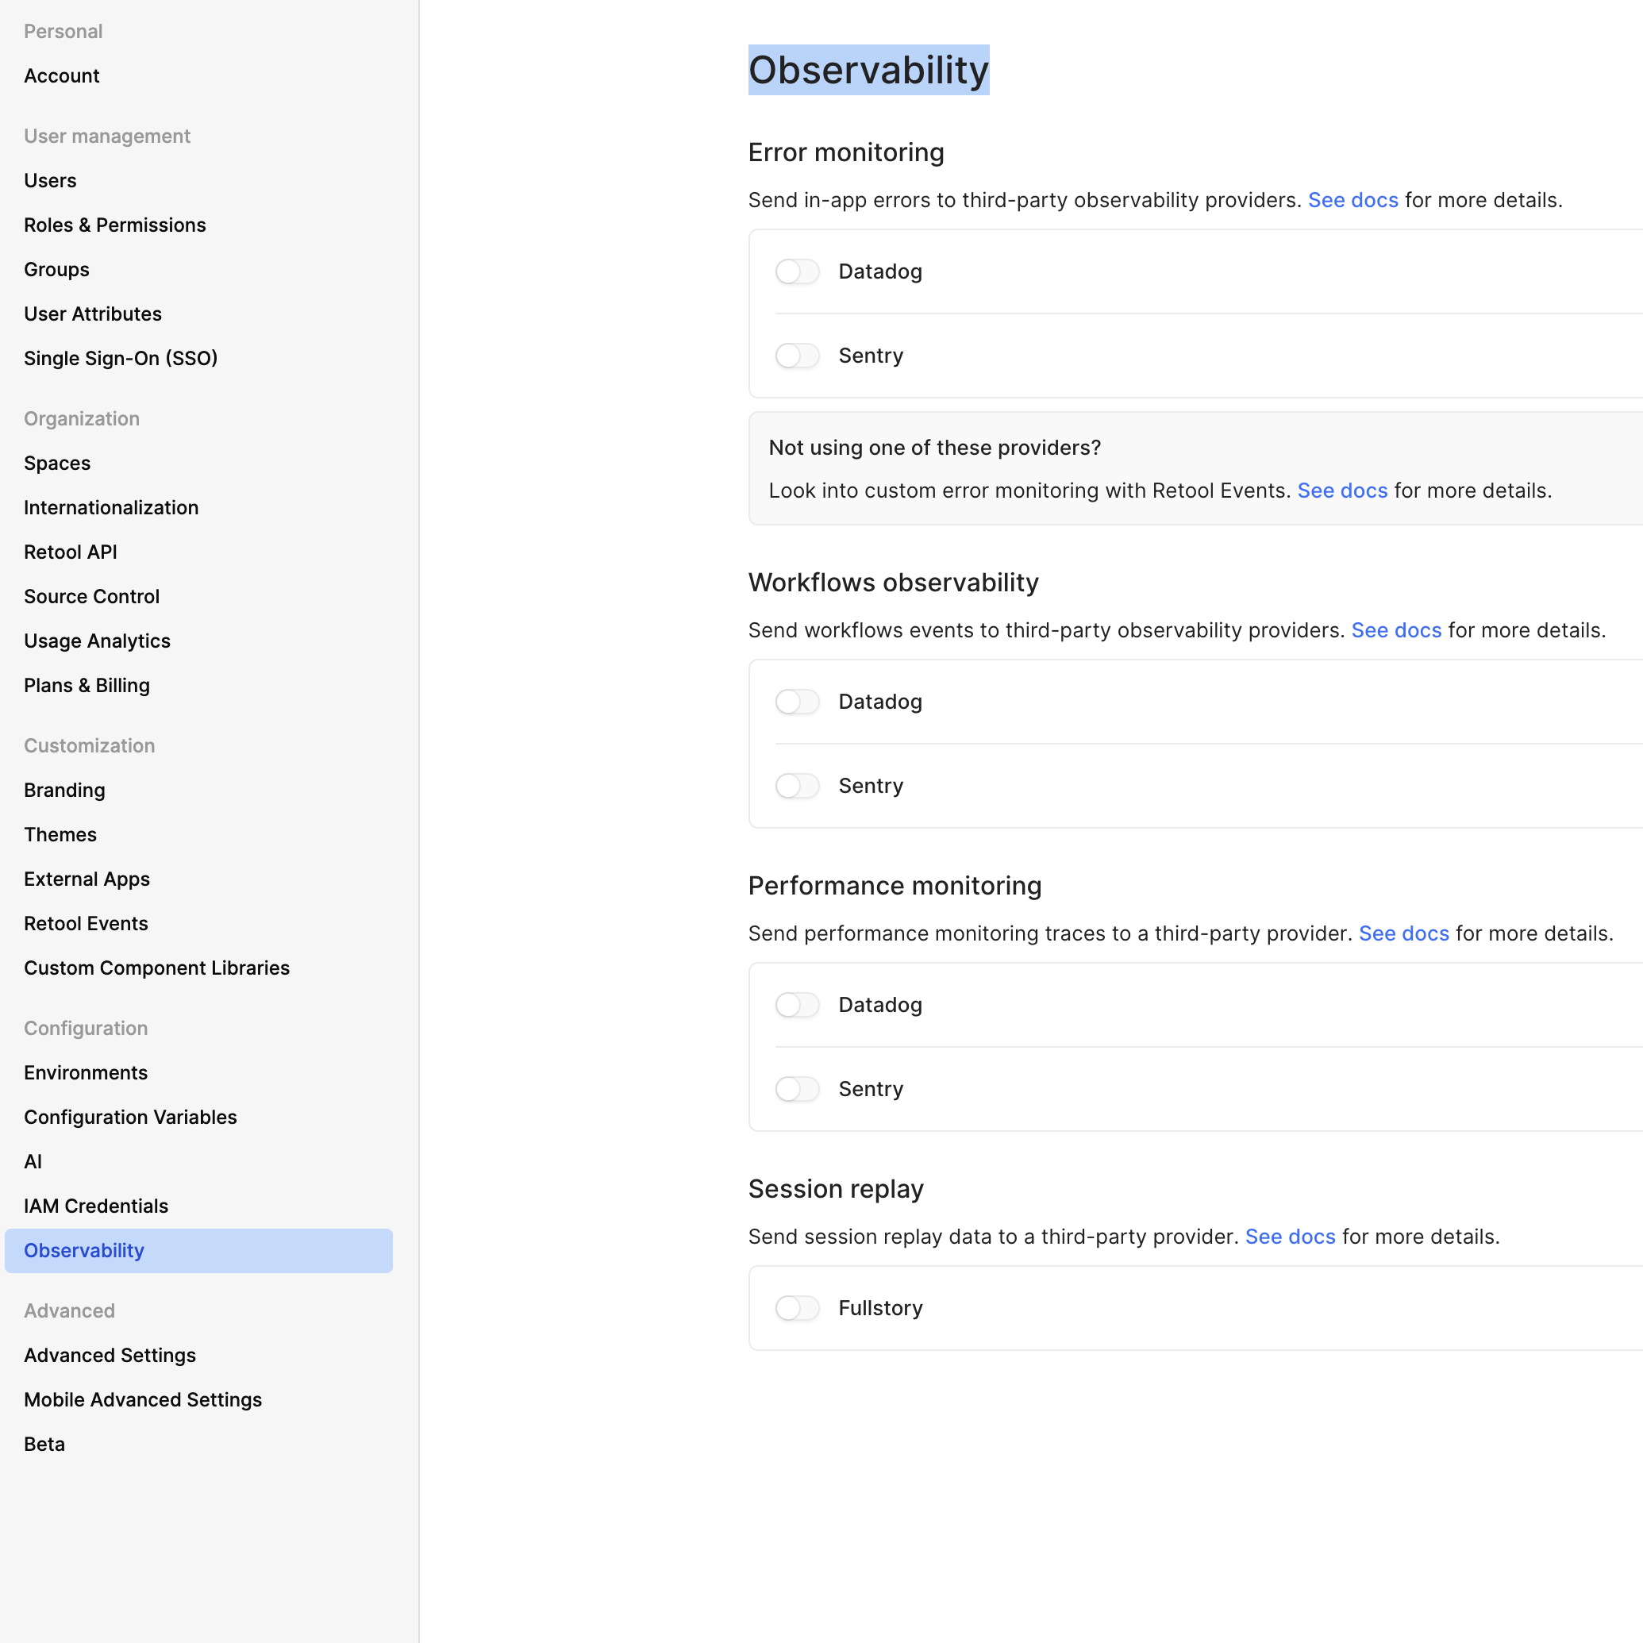Open Beta settings in sidebar
The height and width of the screenshot is (1643, 1643).
[44, 1444]
